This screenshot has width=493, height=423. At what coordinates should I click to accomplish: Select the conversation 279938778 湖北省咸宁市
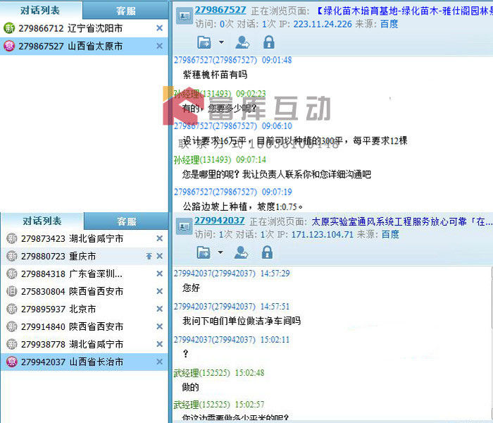tap(85, 344)
